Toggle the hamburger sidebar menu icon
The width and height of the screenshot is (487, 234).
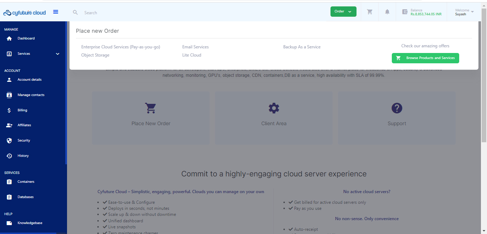pyautogui.click(x=56, y=12)
